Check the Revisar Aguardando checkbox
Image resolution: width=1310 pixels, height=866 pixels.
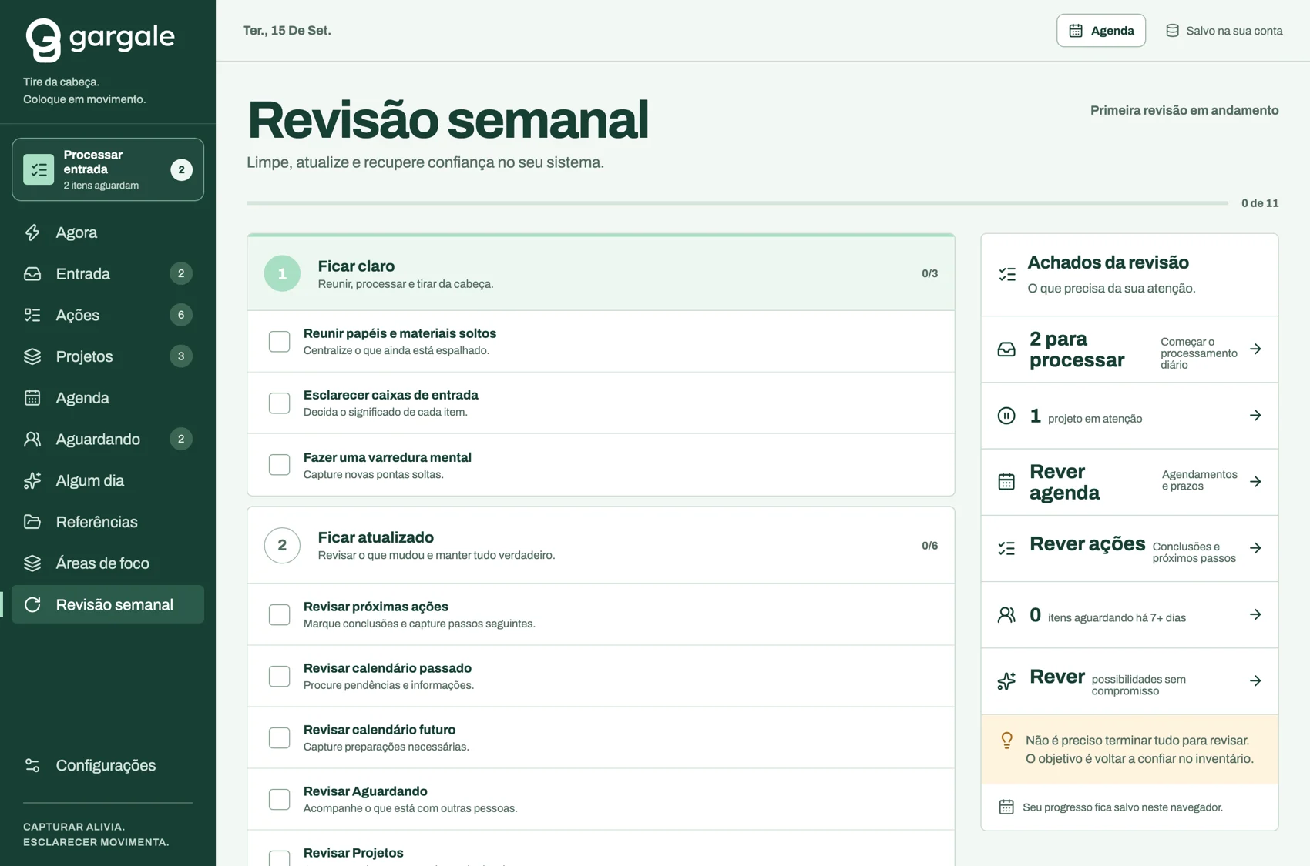279,799
